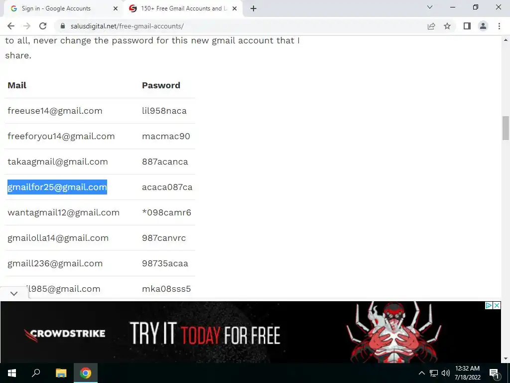The image size is (510, 383).
Task: Open the volume speaker tray icon
Action: tap(446, 373)
